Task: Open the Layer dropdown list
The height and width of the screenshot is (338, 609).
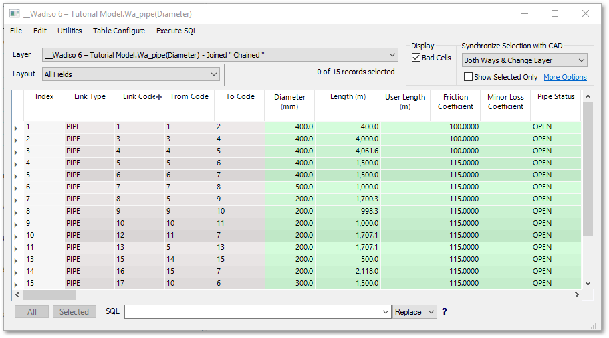Action: [x=392, y=55]
